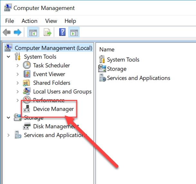This screenshot has width=196, height=184.
Task: Open Help via the blue question mark icon
Action: 62,32
